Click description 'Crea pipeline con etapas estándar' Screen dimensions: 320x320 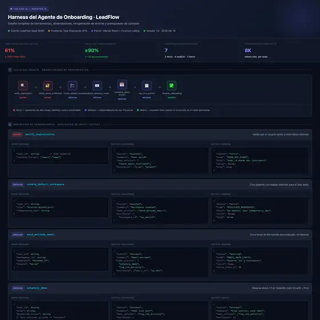tap(279, 185)
